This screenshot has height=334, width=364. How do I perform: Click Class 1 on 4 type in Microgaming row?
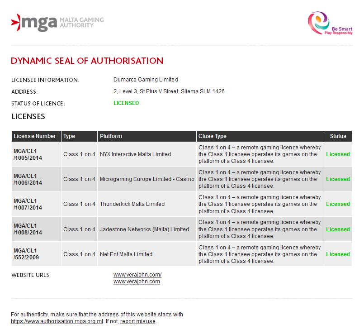(x=79, y=179)
